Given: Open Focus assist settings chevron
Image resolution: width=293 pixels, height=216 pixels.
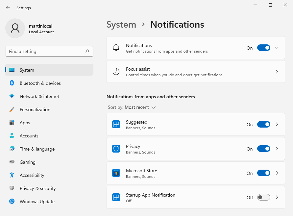Looking at the screenshot, I should [277, 72].
